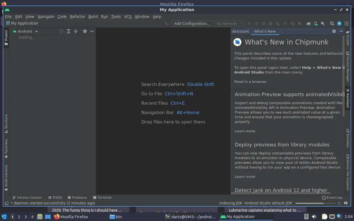354x221 pixels.
Task: Click the Read in a browser link
Action: 250,81
